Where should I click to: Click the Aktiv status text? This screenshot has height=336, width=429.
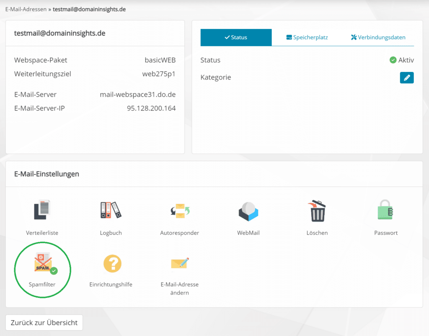(x=406, y=60)
